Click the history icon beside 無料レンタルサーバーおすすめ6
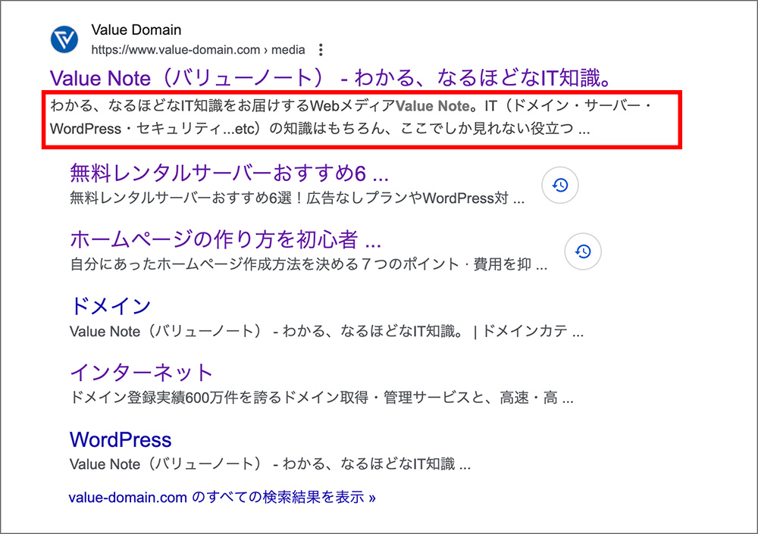 [560, 185]
